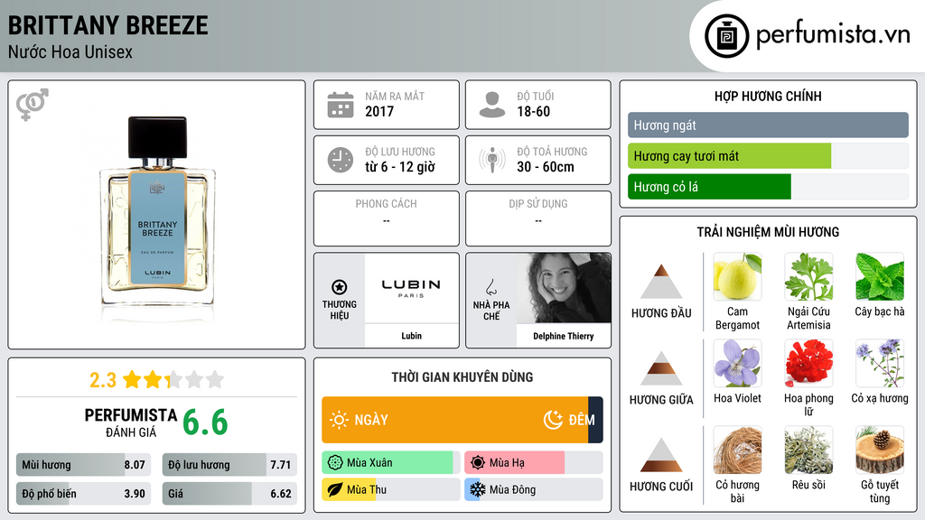This screenshot has width=925, height=520.
Task: Click the 18-60 age range value
Action: [x=533, y=111]
